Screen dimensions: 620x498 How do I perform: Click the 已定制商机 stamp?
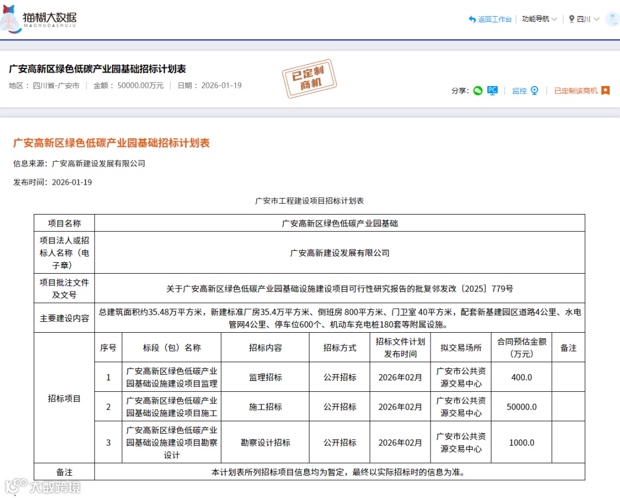tap(309, 78)
